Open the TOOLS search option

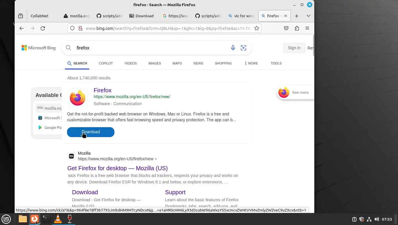click(x=276, y=63)
